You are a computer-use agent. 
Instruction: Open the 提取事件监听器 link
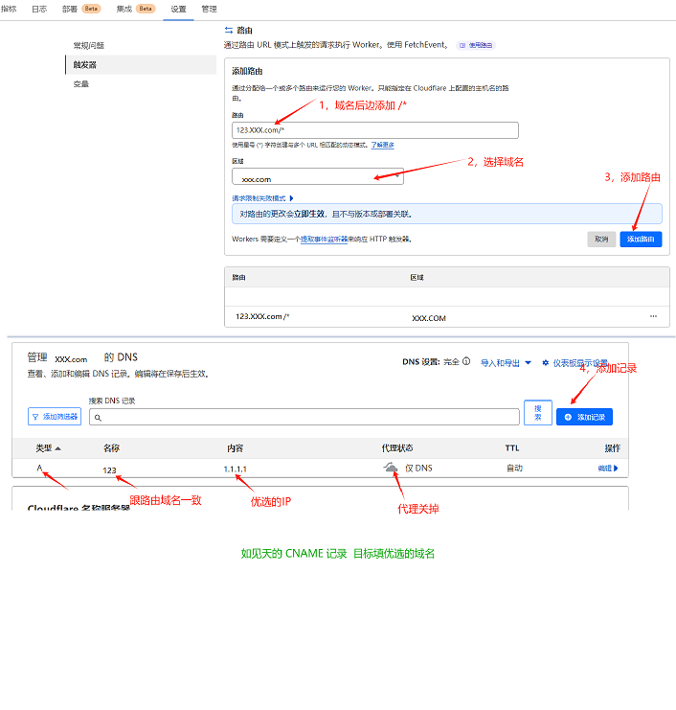tap(324, 240)
